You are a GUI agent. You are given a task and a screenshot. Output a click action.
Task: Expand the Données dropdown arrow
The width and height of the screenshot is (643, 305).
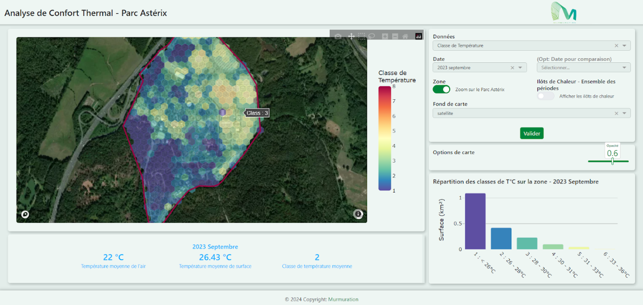(x=625, y=46)
